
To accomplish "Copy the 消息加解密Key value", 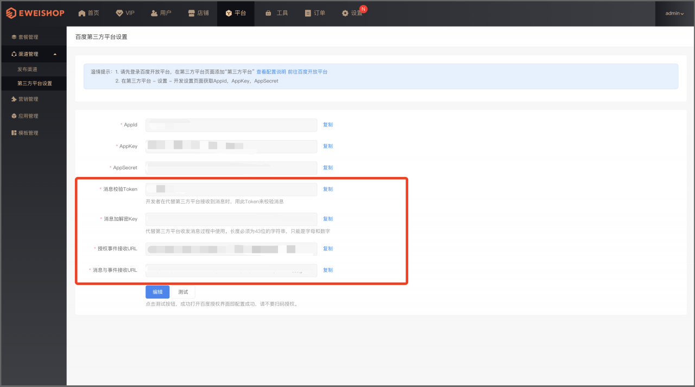I will click(328, 219).
